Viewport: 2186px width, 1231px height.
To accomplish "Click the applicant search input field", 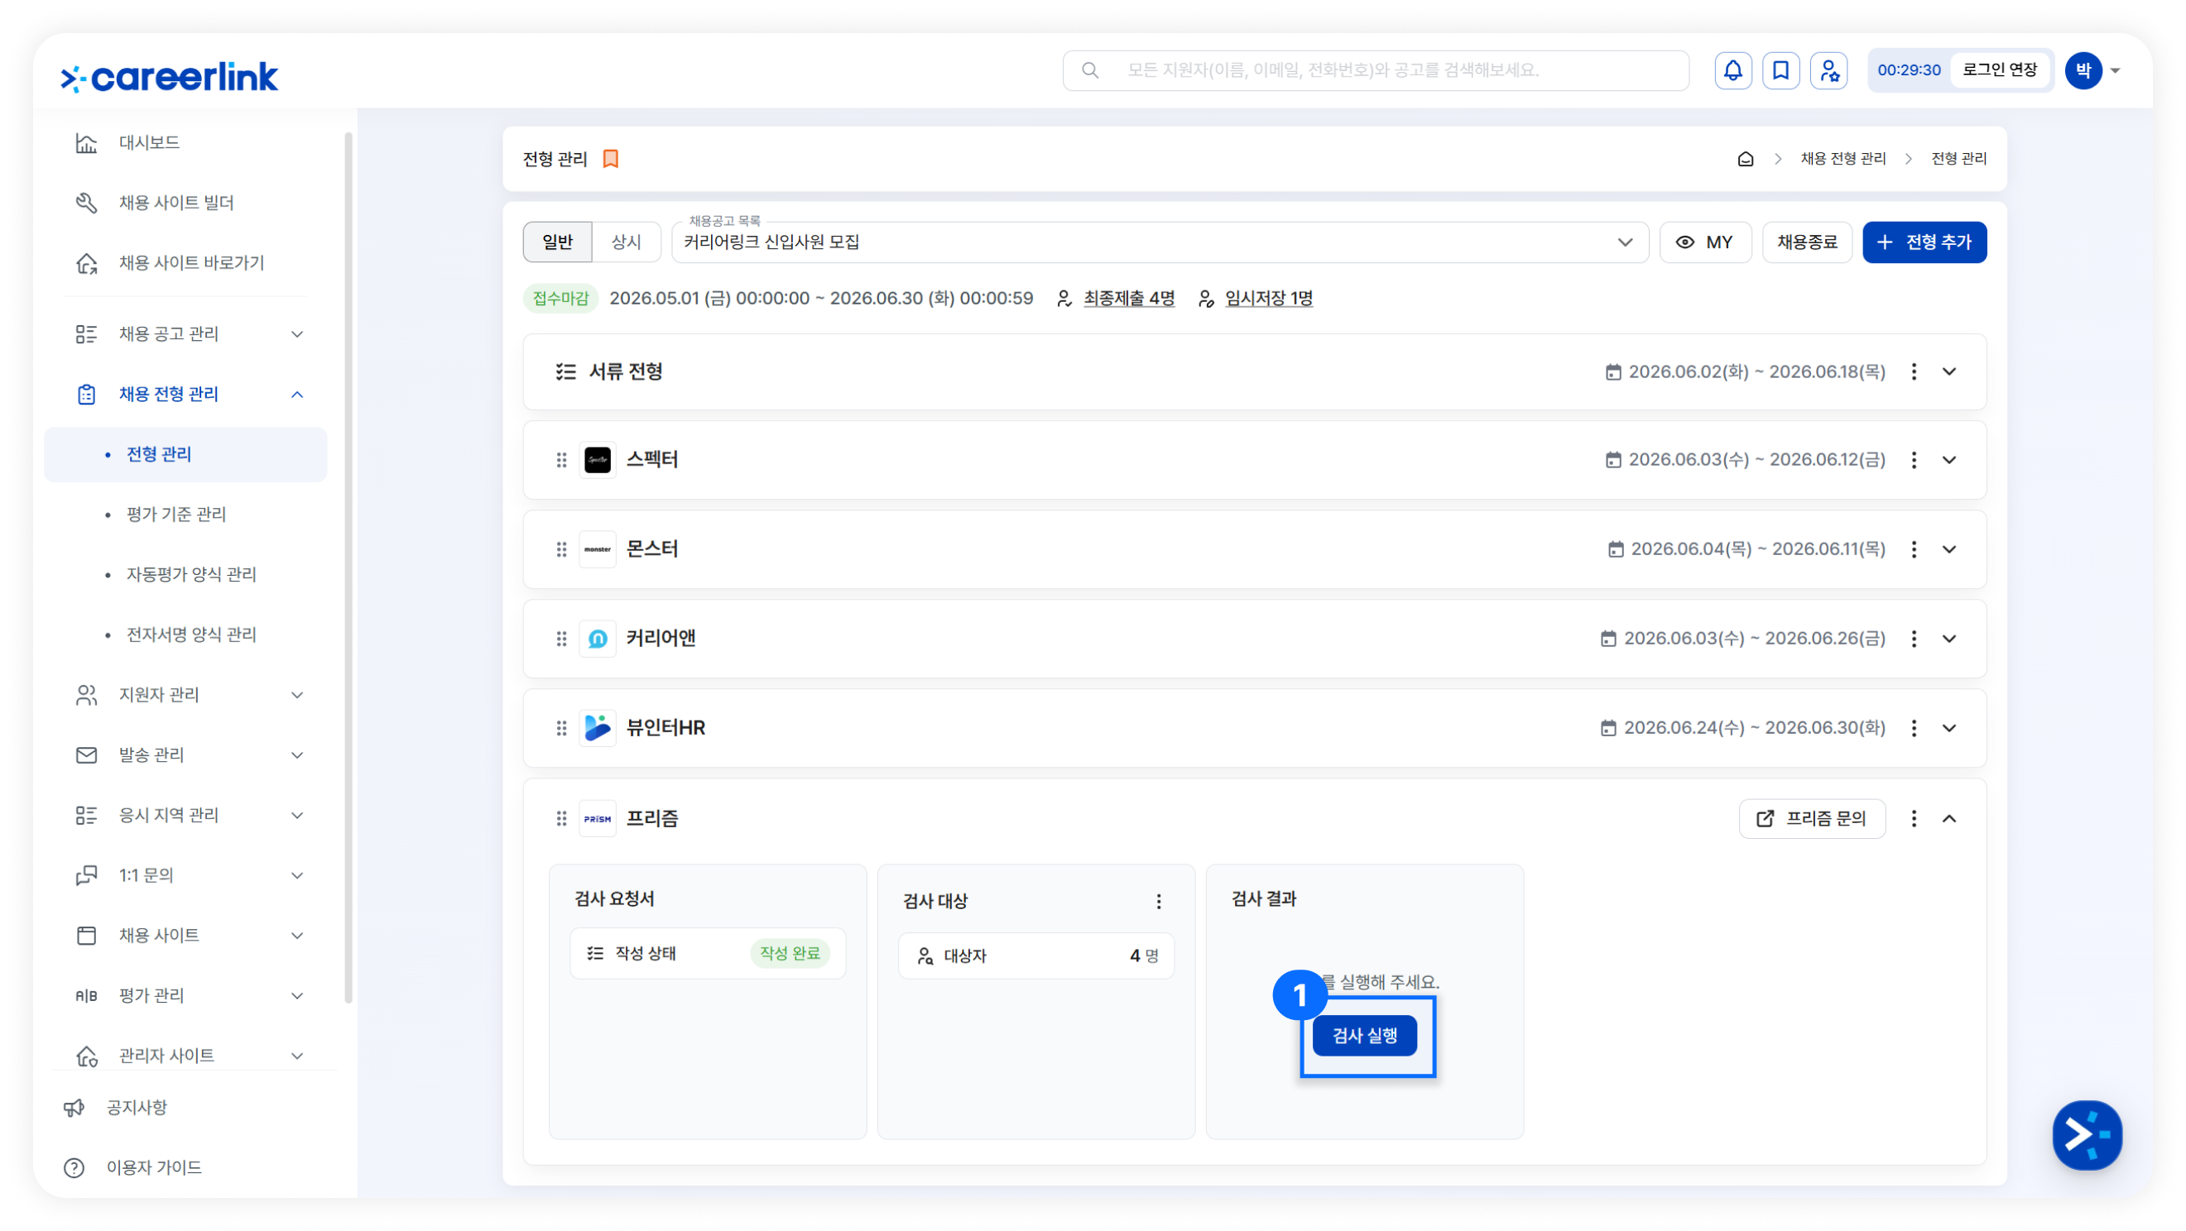I will point(1376,70).
